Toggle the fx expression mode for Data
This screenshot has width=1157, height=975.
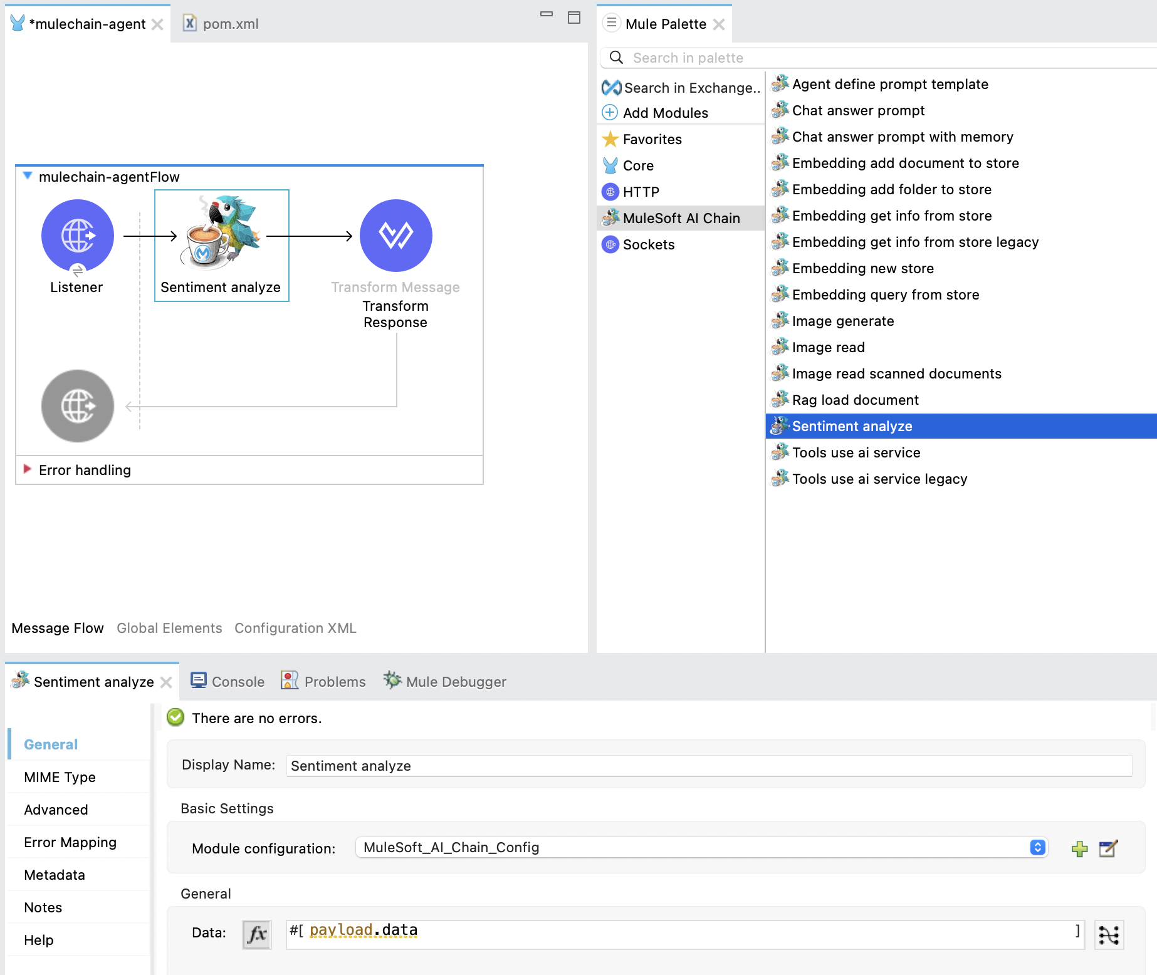[256, 935]
